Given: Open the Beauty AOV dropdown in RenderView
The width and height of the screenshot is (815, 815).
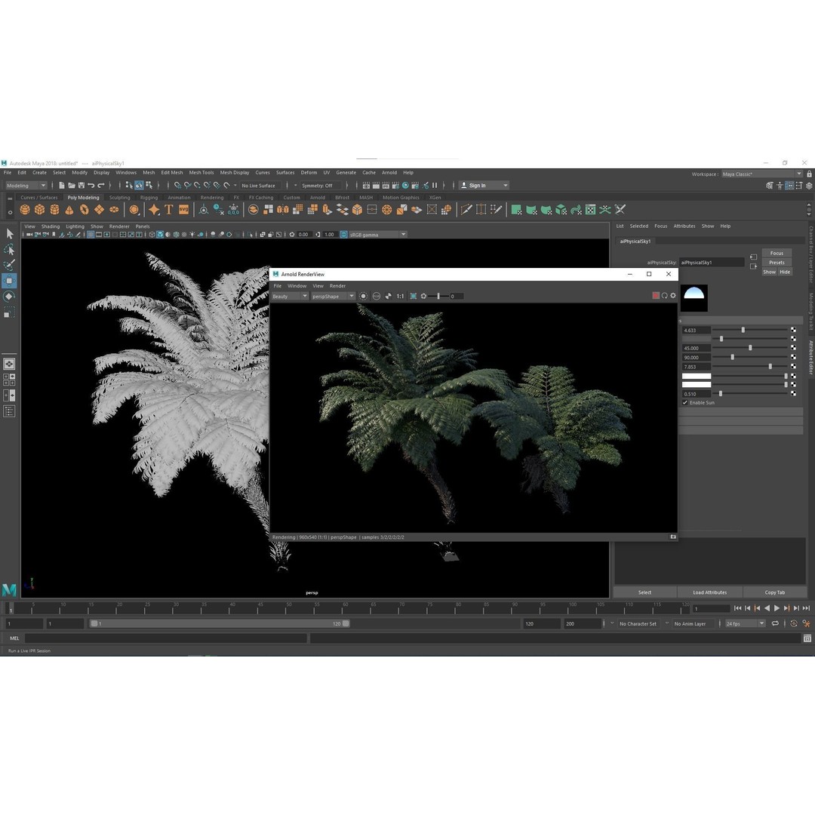Looking at the screenshot, I should pos(290,297).
